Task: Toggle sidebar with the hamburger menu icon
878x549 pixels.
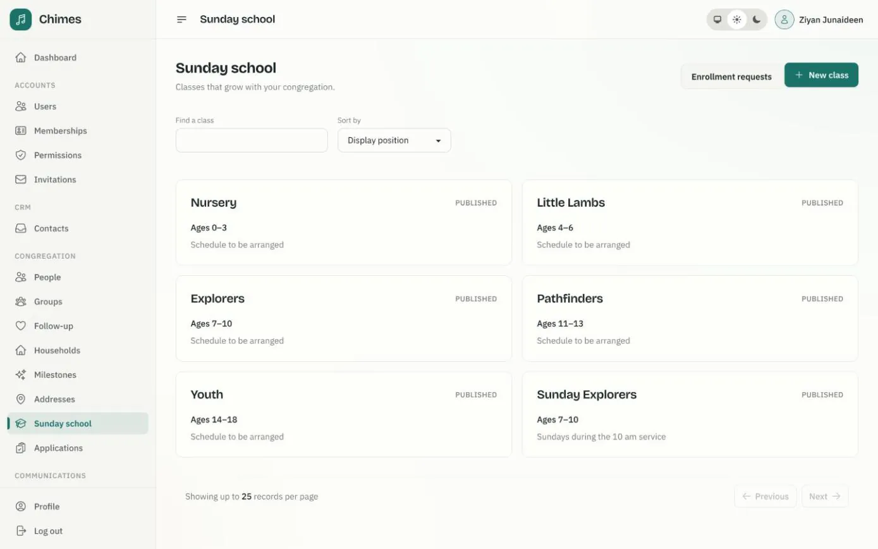Action: click(x=182, y=20)
